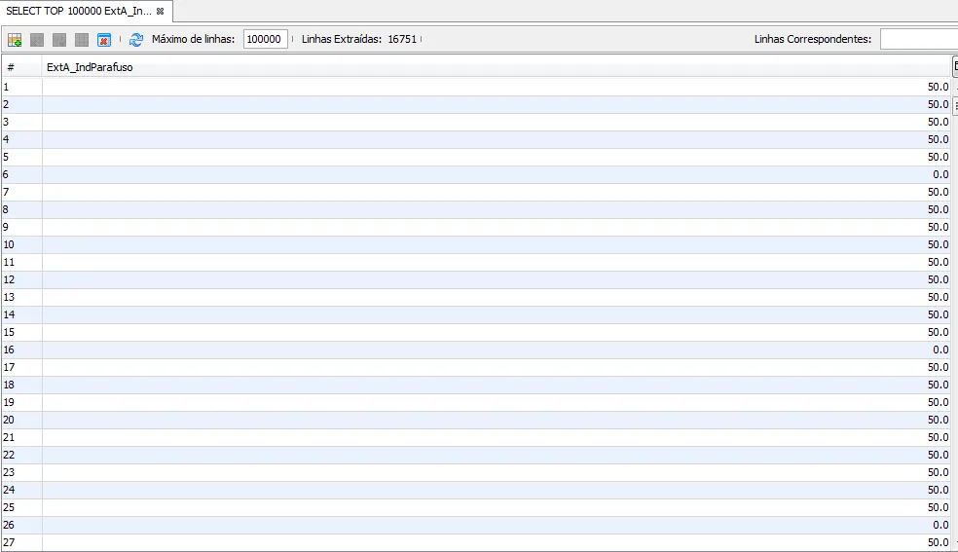Click row number 15 in the # column
The width and height of the screenshot is (958, 552).
9,332
